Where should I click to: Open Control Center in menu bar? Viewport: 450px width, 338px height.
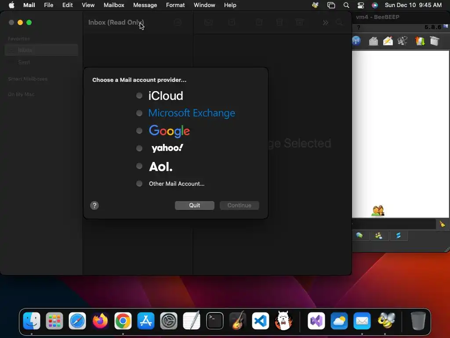click(360, 5)
